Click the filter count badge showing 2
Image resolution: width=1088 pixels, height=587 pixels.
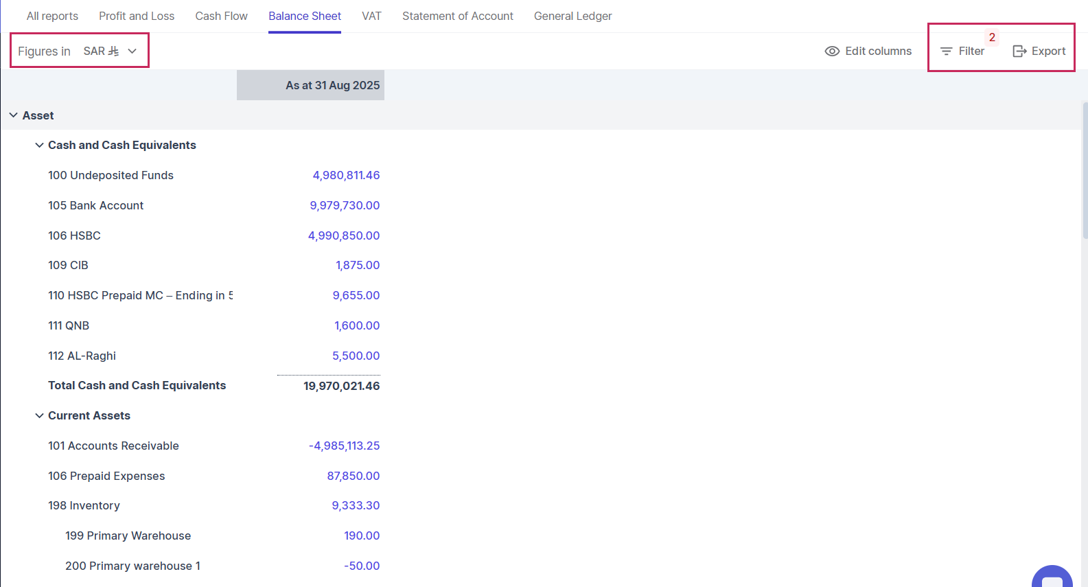pyautogui.click(x=992, y=38)
